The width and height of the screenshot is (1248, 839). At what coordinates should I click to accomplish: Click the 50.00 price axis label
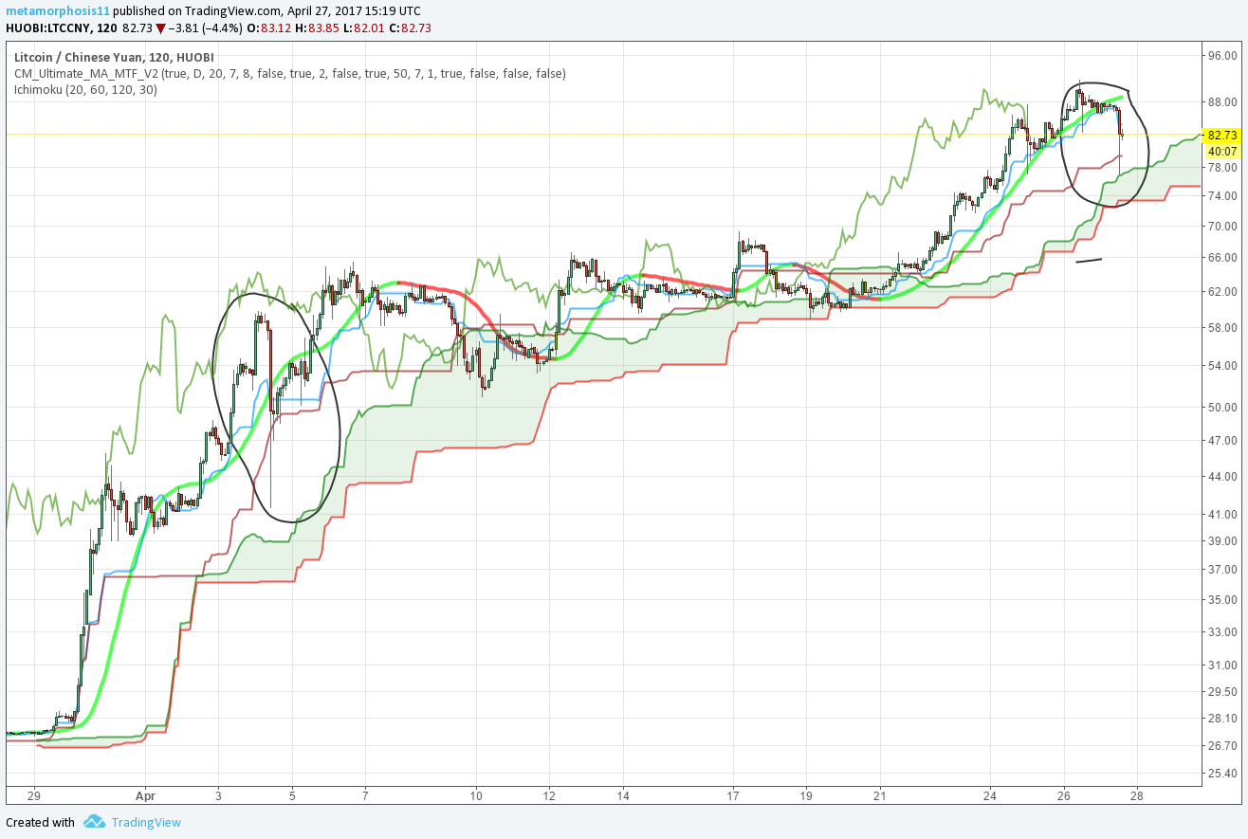pyautogui.click(x=1222, y=407)
